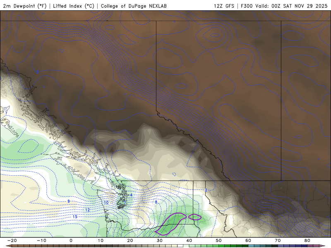Click the blue contour label '8' on the map
The image size is (331, 248).
pyautogui.click(x=156, y=202)
